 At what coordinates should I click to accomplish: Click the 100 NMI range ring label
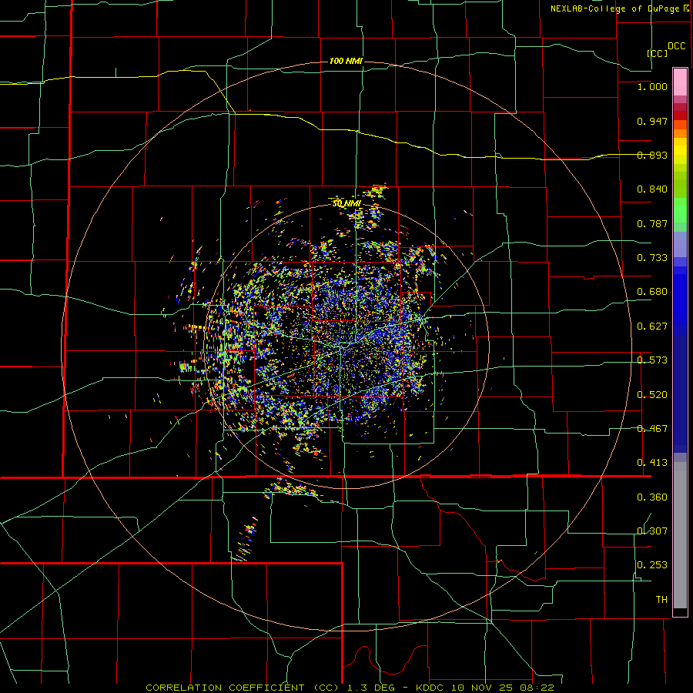point(346,61)
